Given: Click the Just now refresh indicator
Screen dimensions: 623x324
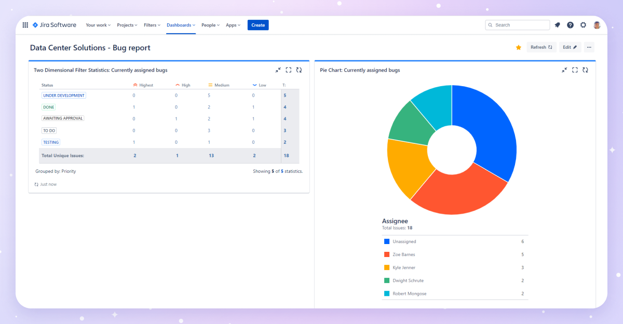Looking at the screenshot, I should (x=46, y=184).
